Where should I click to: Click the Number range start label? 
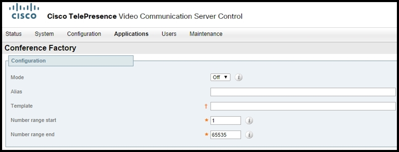(33, 120)
